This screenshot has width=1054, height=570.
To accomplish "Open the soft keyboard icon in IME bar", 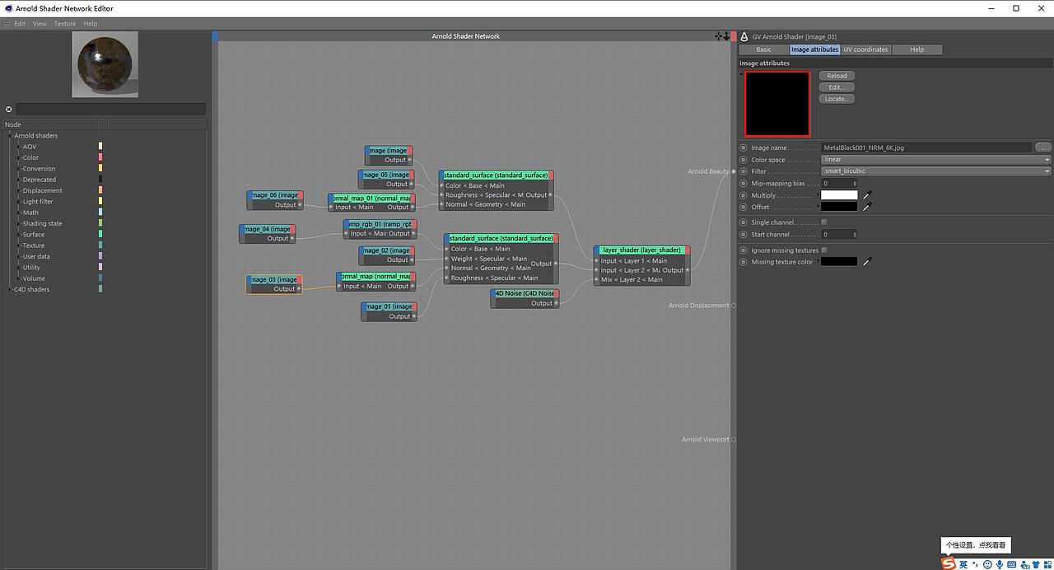I will [1011, 564].
